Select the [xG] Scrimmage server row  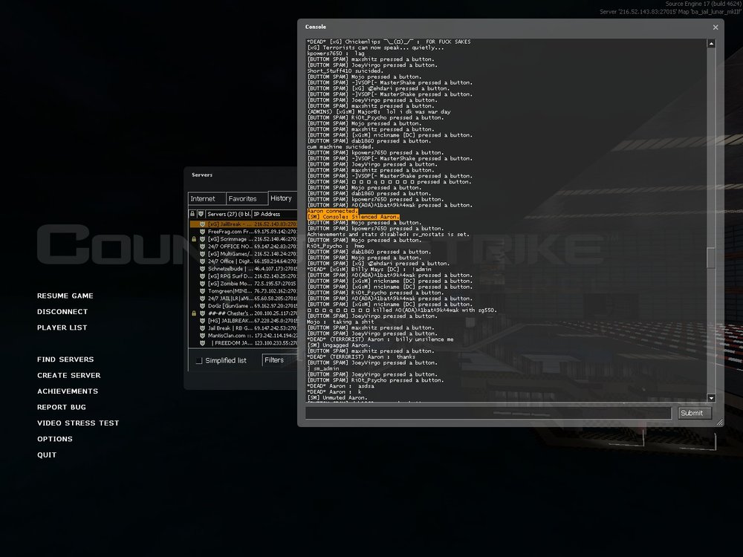click(243, 239)
